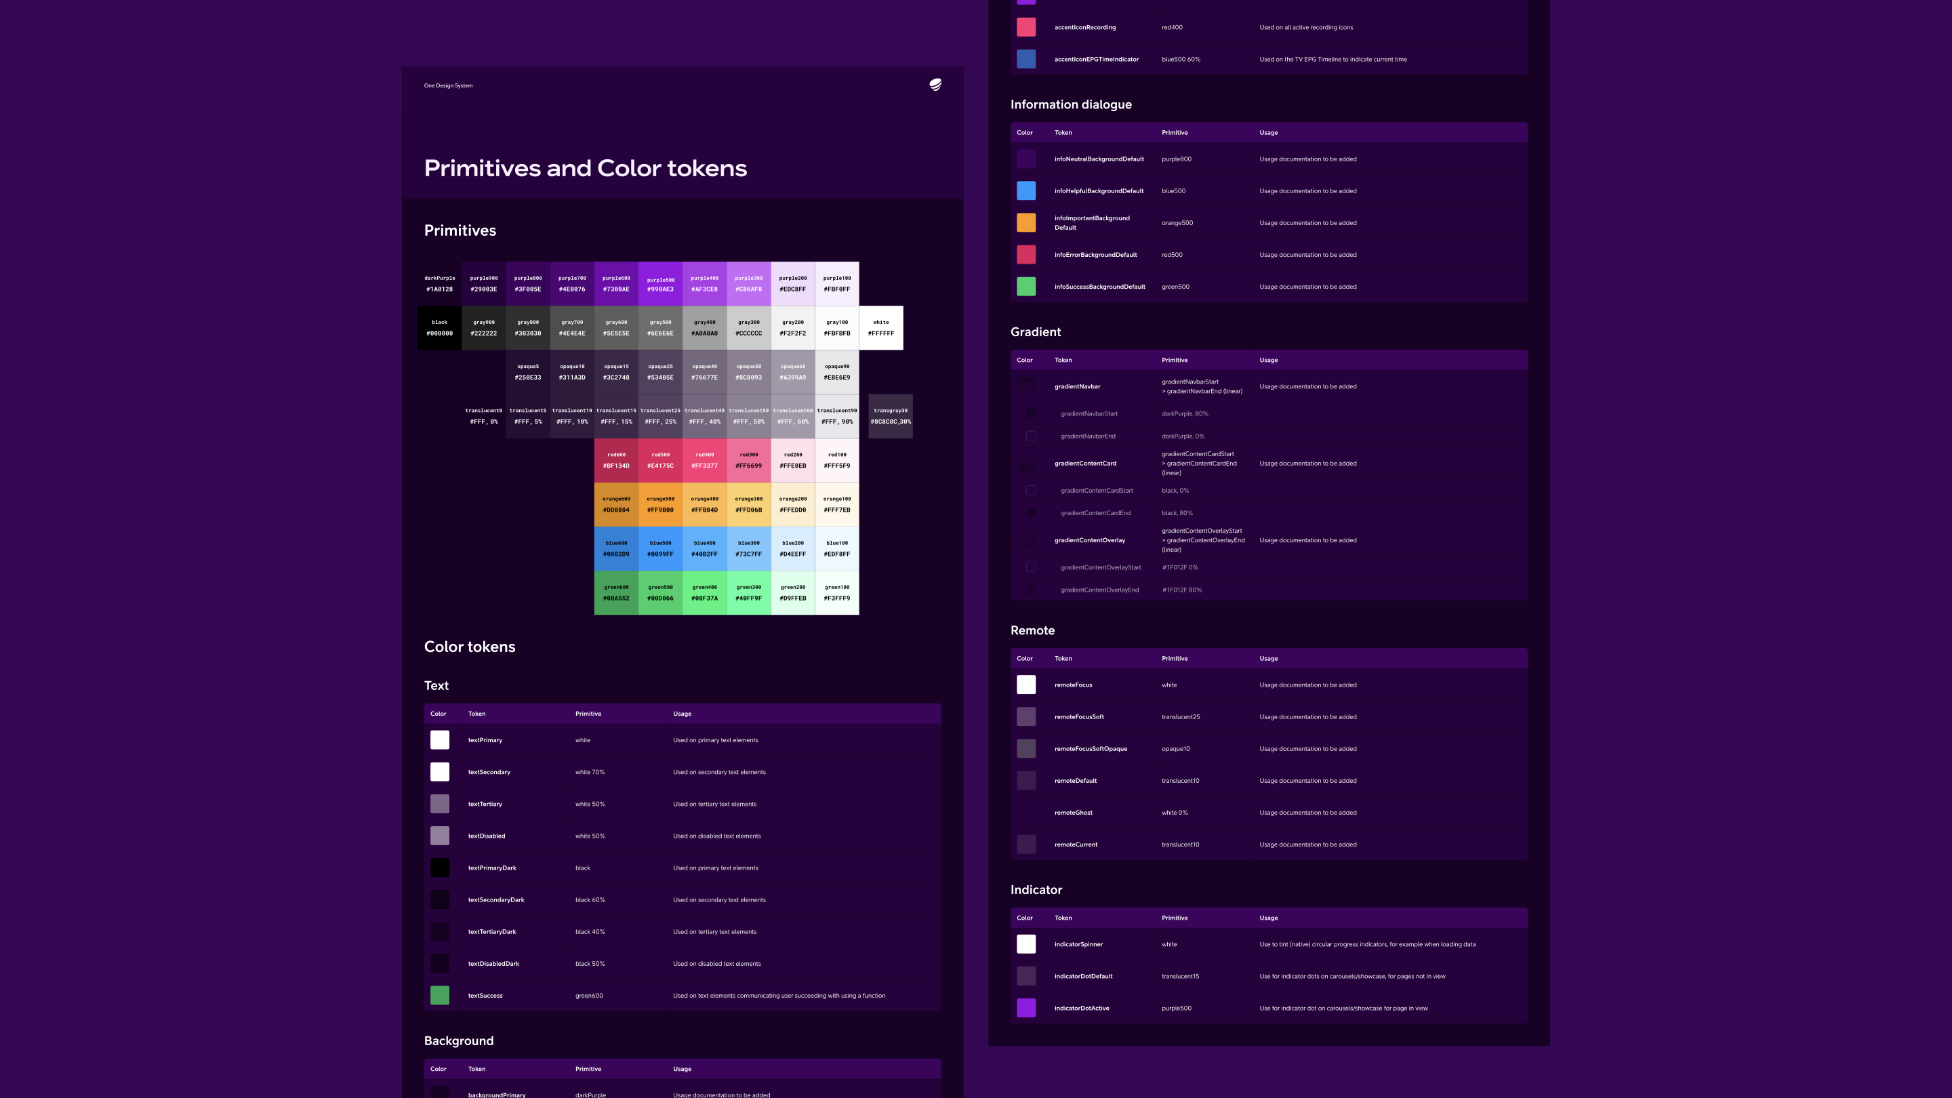Screen dimensions: 1952x1098
Task: Select the remoteFocusSoft color square
Action: click(1026, 717)
